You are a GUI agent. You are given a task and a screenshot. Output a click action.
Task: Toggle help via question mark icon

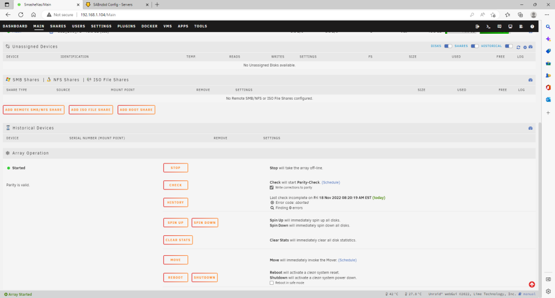click(x=532, y=27)
